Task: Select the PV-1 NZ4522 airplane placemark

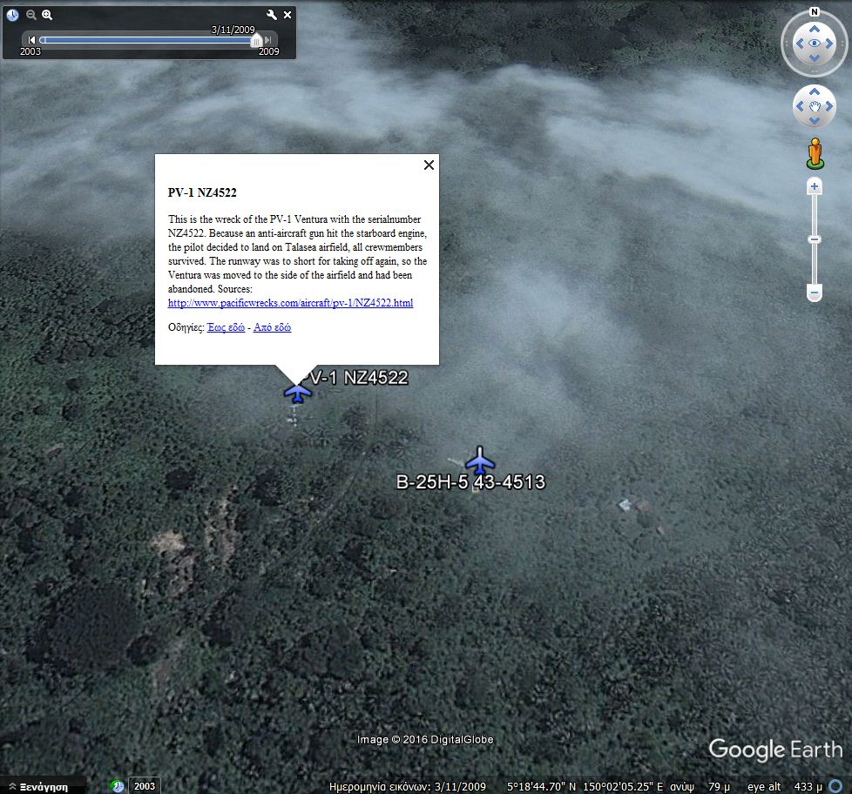Action: [x=298, y=393]
